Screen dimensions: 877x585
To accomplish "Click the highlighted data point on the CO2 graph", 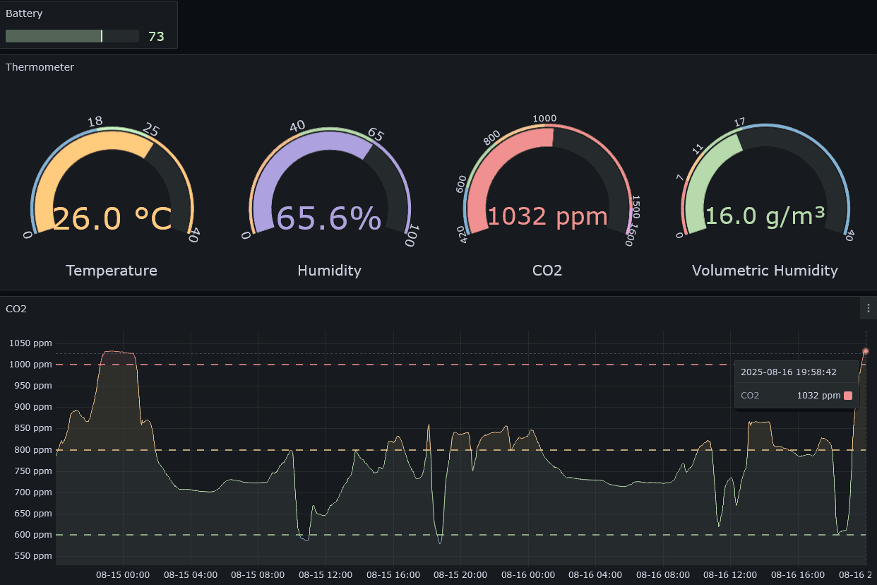I will click(865, 351).
